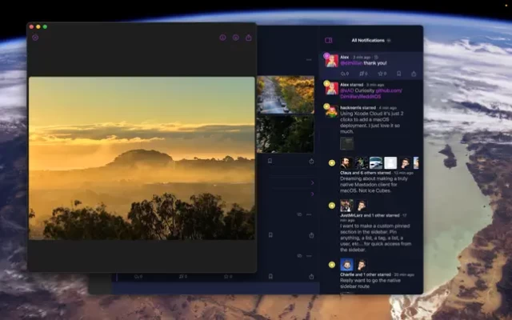Boost Alex's thank you post
This screenshot has height=320, width=512.
[x=362, y=74]
